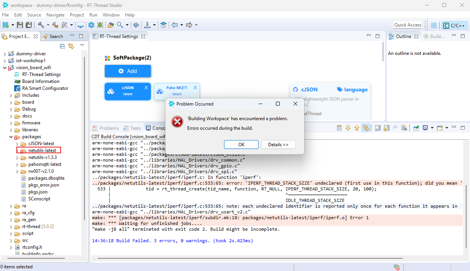Click the Pin Console icon

[416, 128]
